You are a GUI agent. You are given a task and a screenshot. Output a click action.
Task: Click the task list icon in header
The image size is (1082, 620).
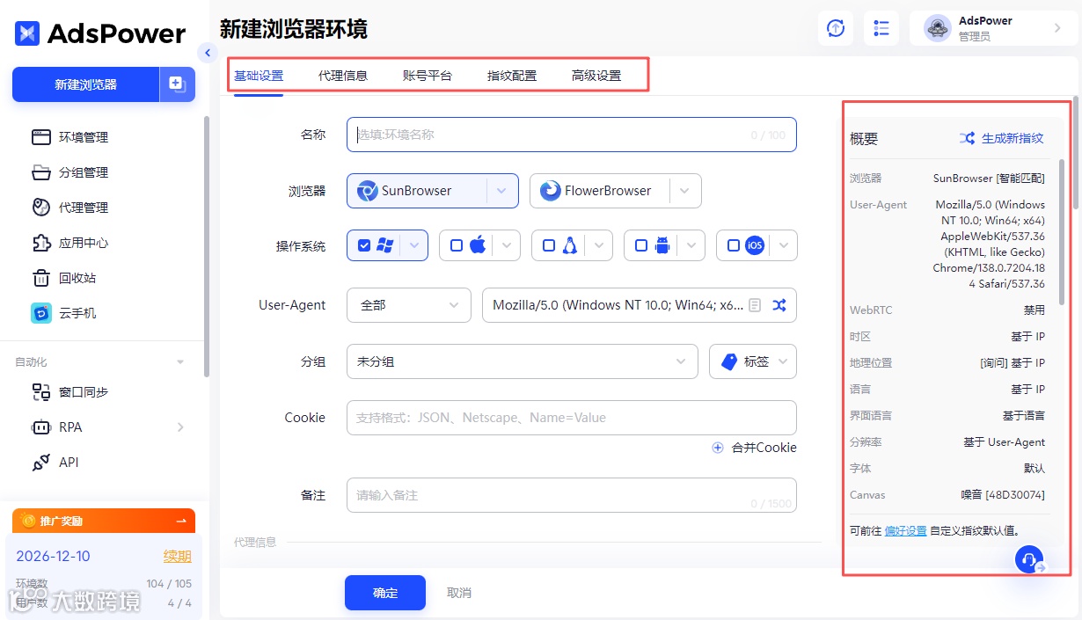(x=881, y=28)
